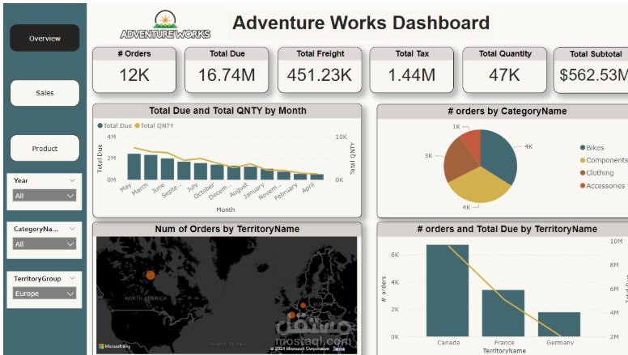Image resolution: width=628 pixels, height=355 pixels.
Task: Select the May bar in monthly chart
Action: (x=134, y=167)
